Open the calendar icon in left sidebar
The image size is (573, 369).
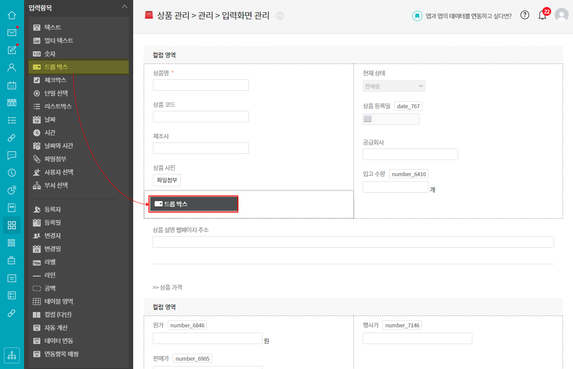point(12,85)
